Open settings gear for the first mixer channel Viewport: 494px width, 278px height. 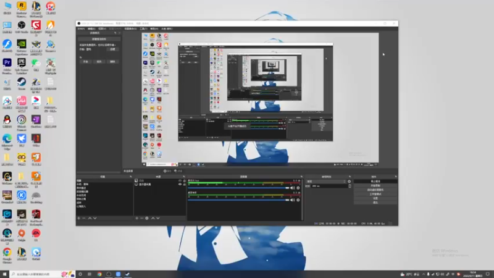tap(298, 188)
